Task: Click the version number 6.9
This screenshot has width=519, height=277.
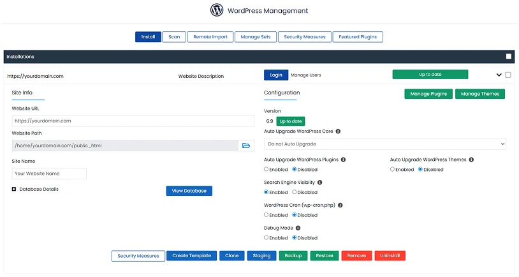Action: 270,121
